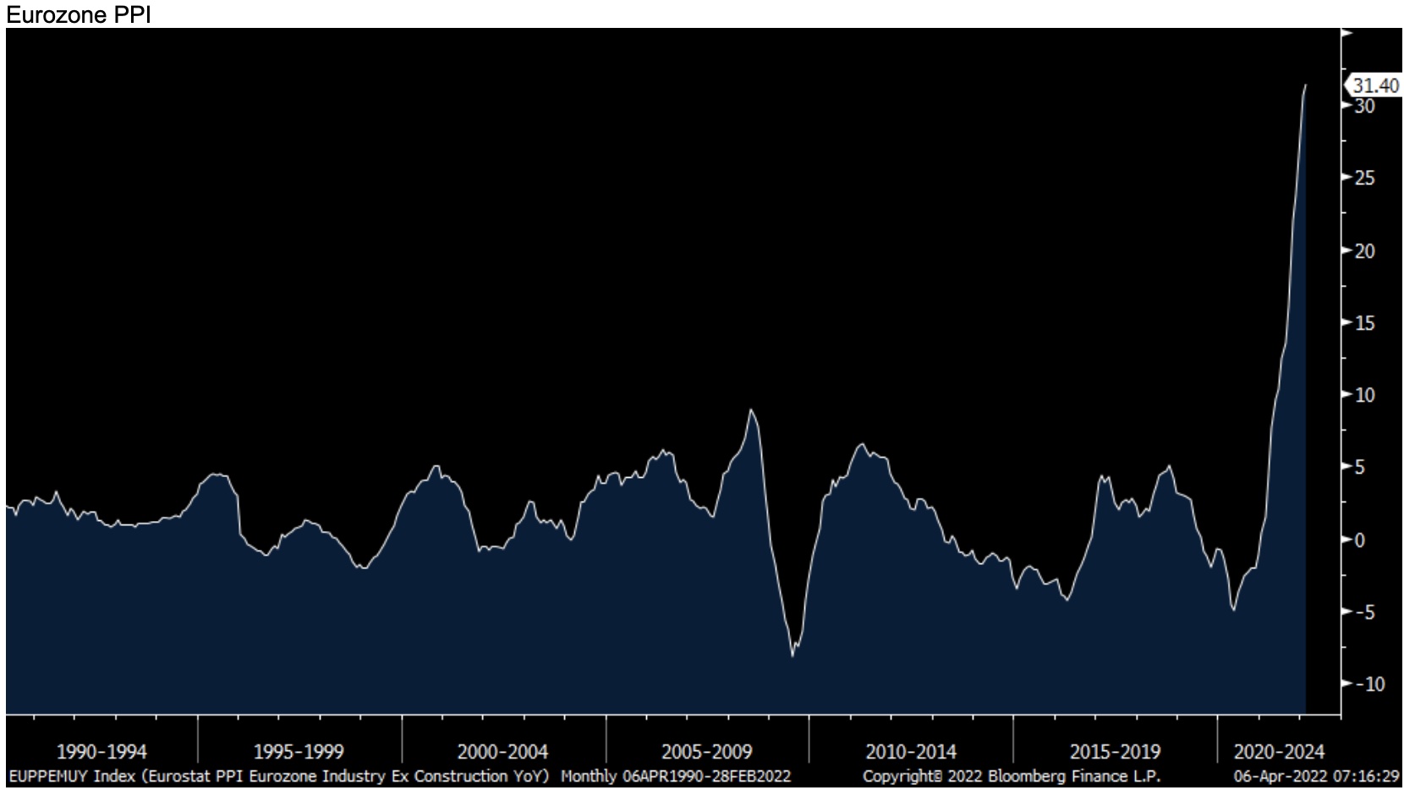Click the 15 tick on the y-axis
1404x790 pixels.
1364,323
